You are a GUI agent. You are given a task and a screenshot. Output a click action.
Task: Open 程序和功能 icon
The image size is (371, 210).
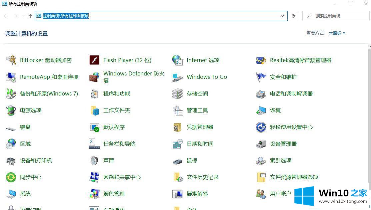(x=94, y=94)
